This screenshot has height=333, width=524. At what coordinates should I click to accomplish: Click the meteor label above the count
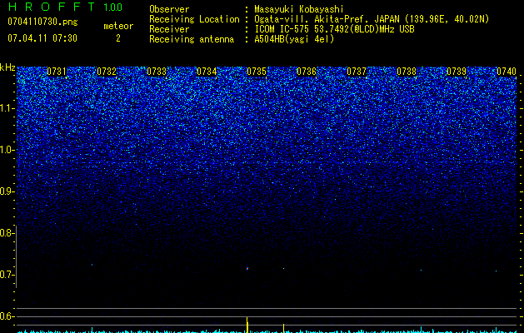[118, 26]
